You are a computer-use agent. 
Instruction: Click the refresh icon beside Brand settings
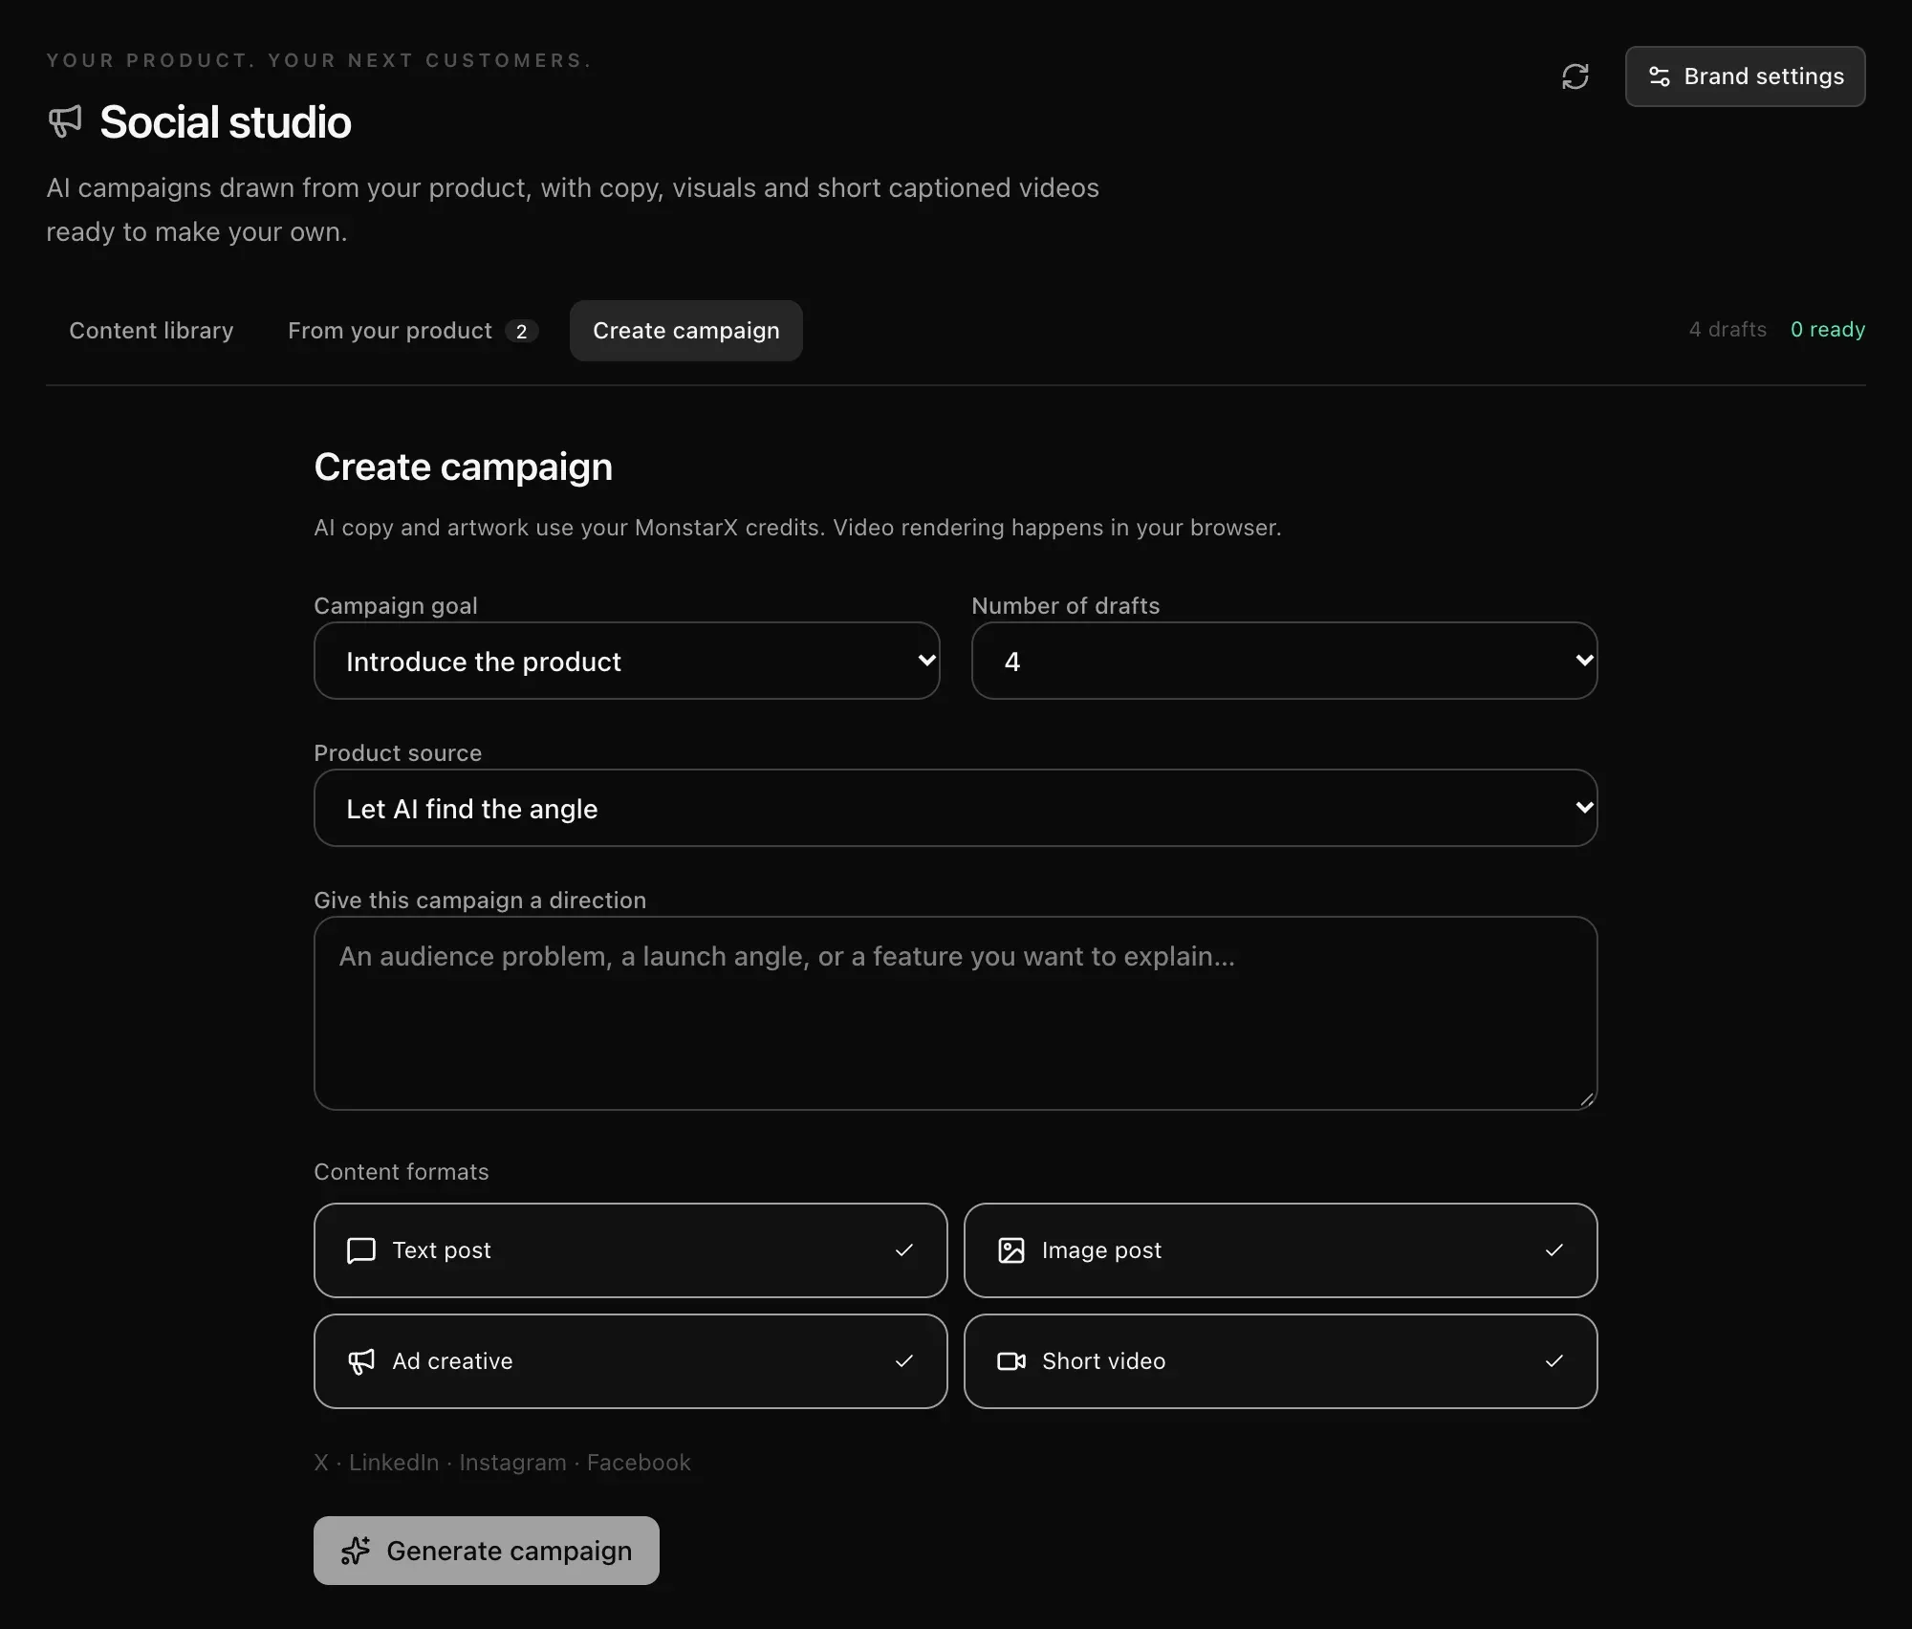tap(1575, 76)
